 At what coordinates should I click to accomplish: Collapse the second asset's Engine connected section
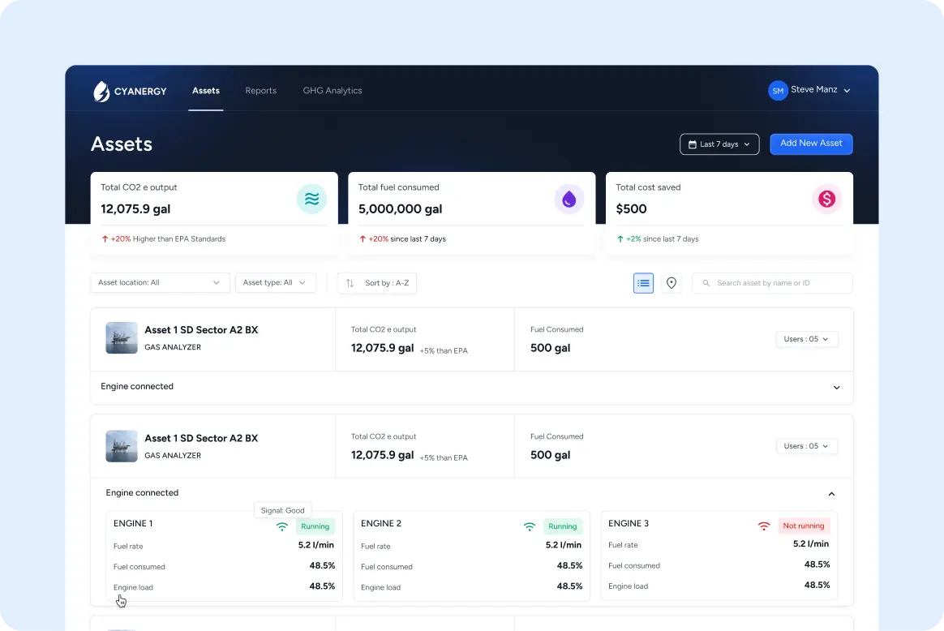831,494
